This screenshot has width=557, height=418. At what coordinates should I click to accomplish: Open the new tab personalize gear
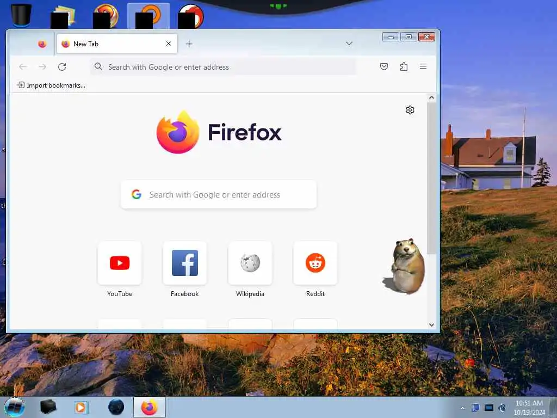(410, 110)
